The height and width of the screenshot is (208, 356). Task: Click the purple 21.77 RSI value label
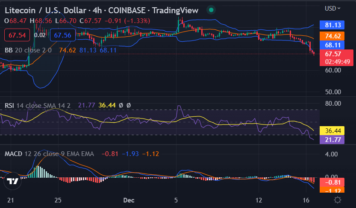tap(332, 140)
